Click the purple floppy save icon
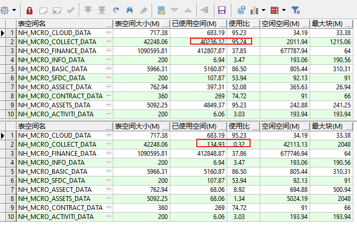 tap(222, 10)
